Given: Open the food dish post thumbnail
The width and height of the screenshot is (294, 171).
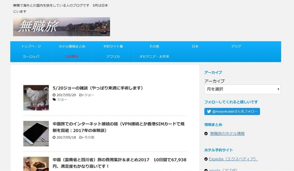Looking at the screenshot, I should [36, 164].
